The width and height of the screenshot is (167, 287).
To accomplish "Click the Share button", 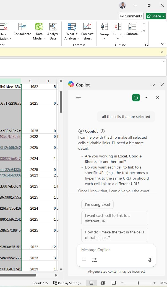I will click(x=156, y=16).
